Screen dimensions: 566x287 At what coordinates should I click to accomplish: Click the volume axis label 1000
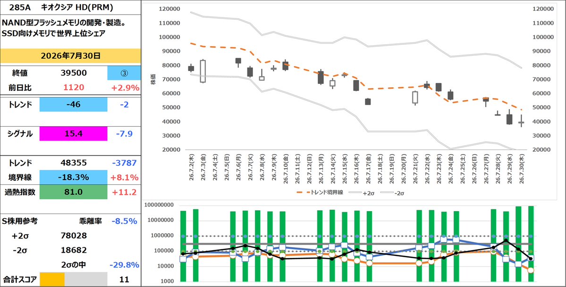coord(168,281)
